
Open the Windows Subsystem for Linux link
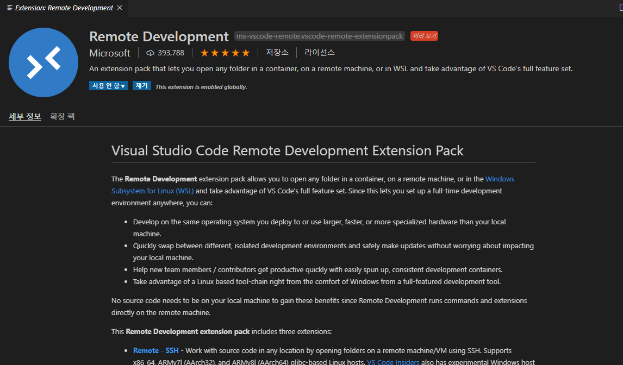coord(313,185)
